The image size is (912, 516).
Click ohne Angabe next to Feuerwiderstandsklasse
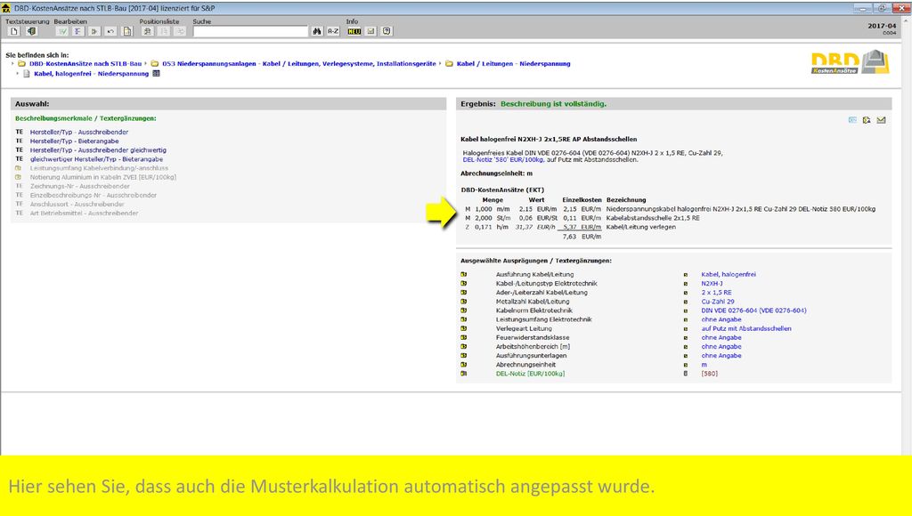tap(721, 337)
